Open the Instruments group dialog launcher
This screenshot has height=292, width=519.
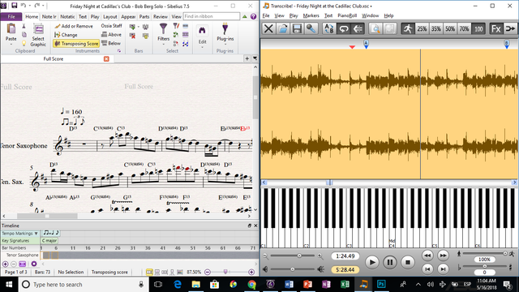[x=119, y=51]
